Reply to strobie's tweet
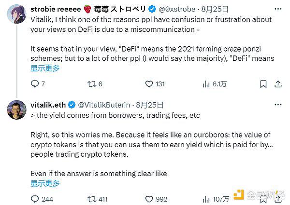This screenshot has height=205, width=290. (35, 84)
